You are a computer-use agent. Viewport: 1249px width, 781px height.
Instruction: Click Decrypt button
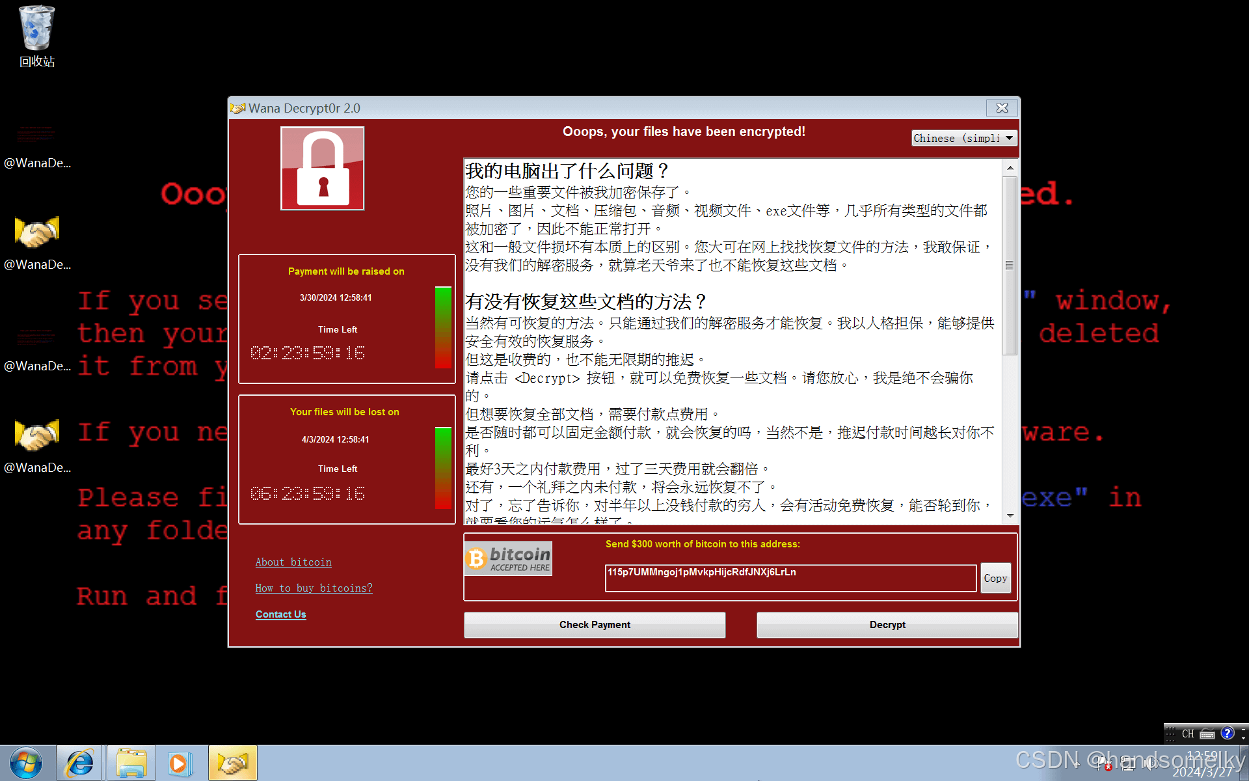point(886,624)
